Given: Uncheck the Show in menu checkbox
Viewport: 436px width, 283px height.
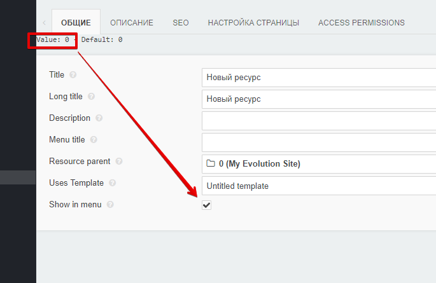Looking at the screenshot, I should click(x=206, y=205).
